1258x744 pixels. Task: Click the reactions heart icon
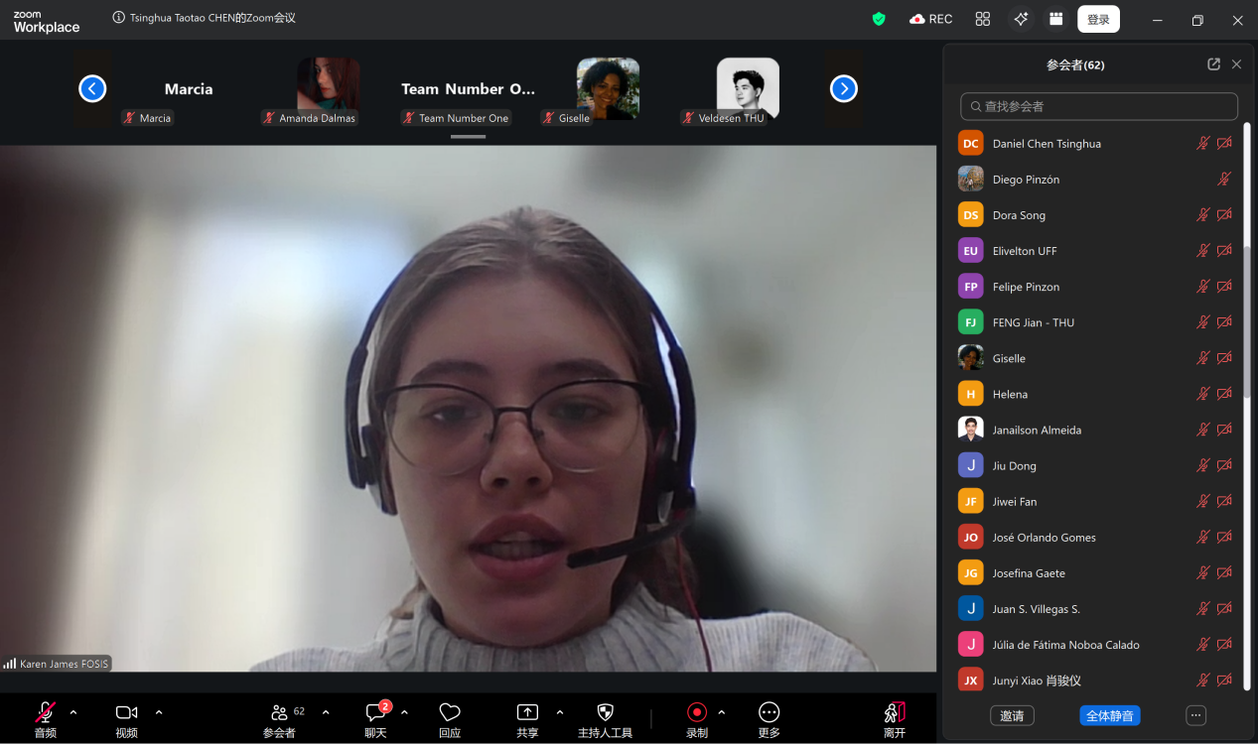point(450,713)
